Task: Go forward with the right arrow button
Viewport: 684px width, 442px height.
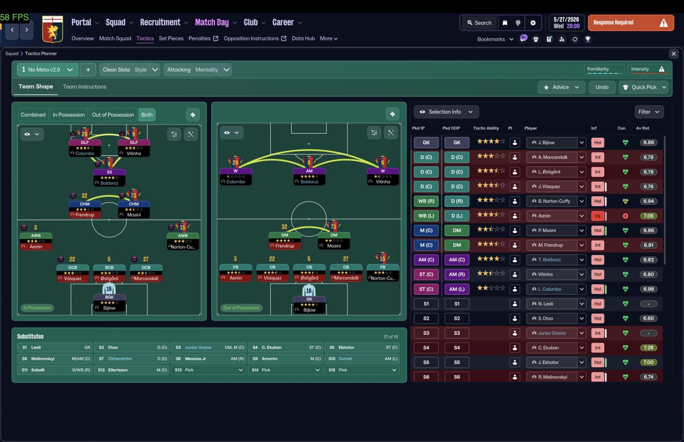Action: (x=27, y=30)
